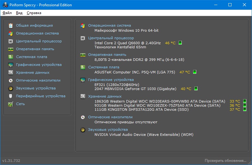Open Оптические накопители heading link in summary
Image resolution: width=252 pixels, height=165 pixels.
coord(110,117)
